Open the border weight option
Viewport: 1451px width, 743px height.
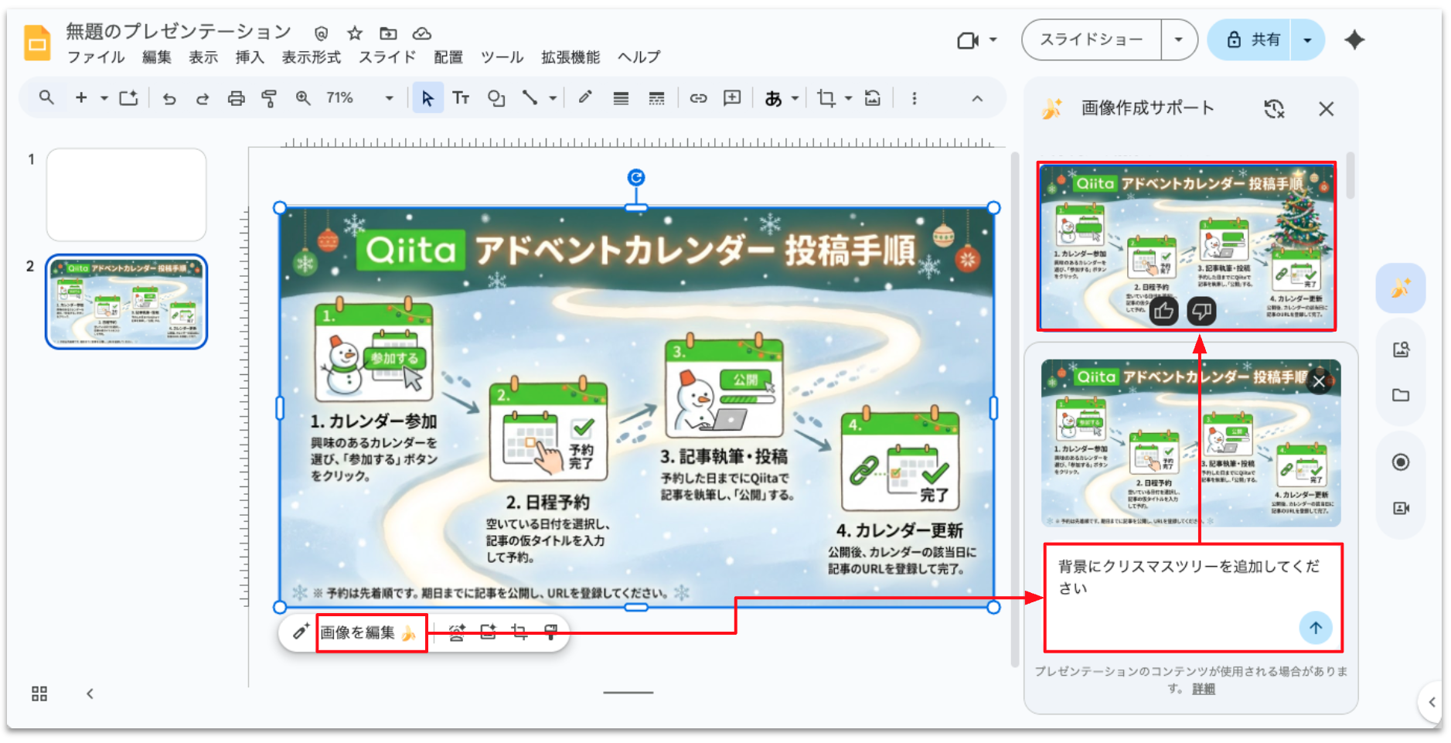tap(621, 98)
